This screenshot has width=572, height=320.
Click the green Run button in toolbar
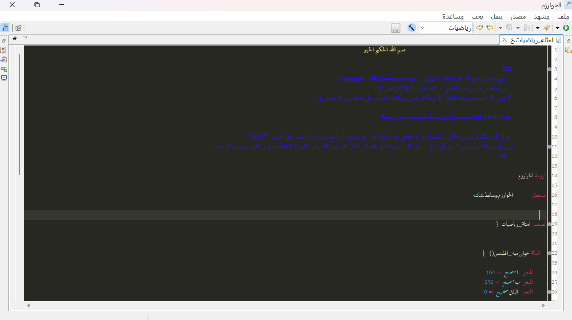[566, 28]
